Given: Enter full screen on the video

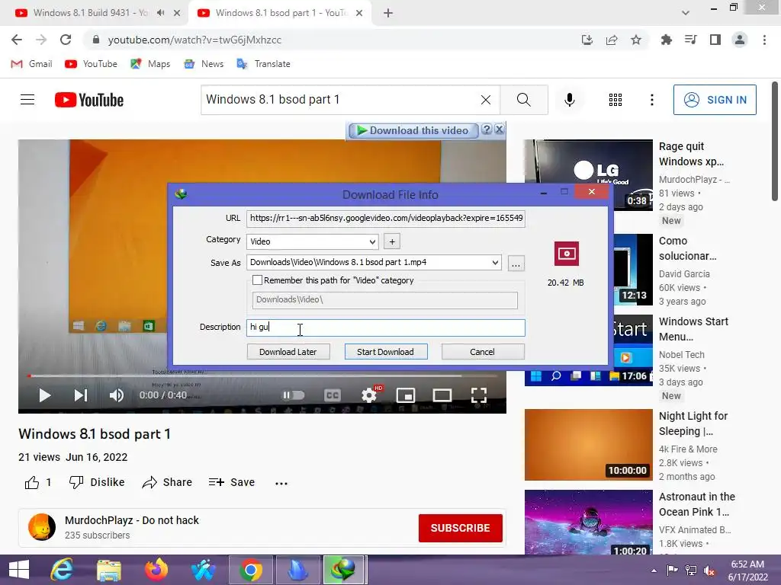Looking at the screenshot, I should (479, 395).
